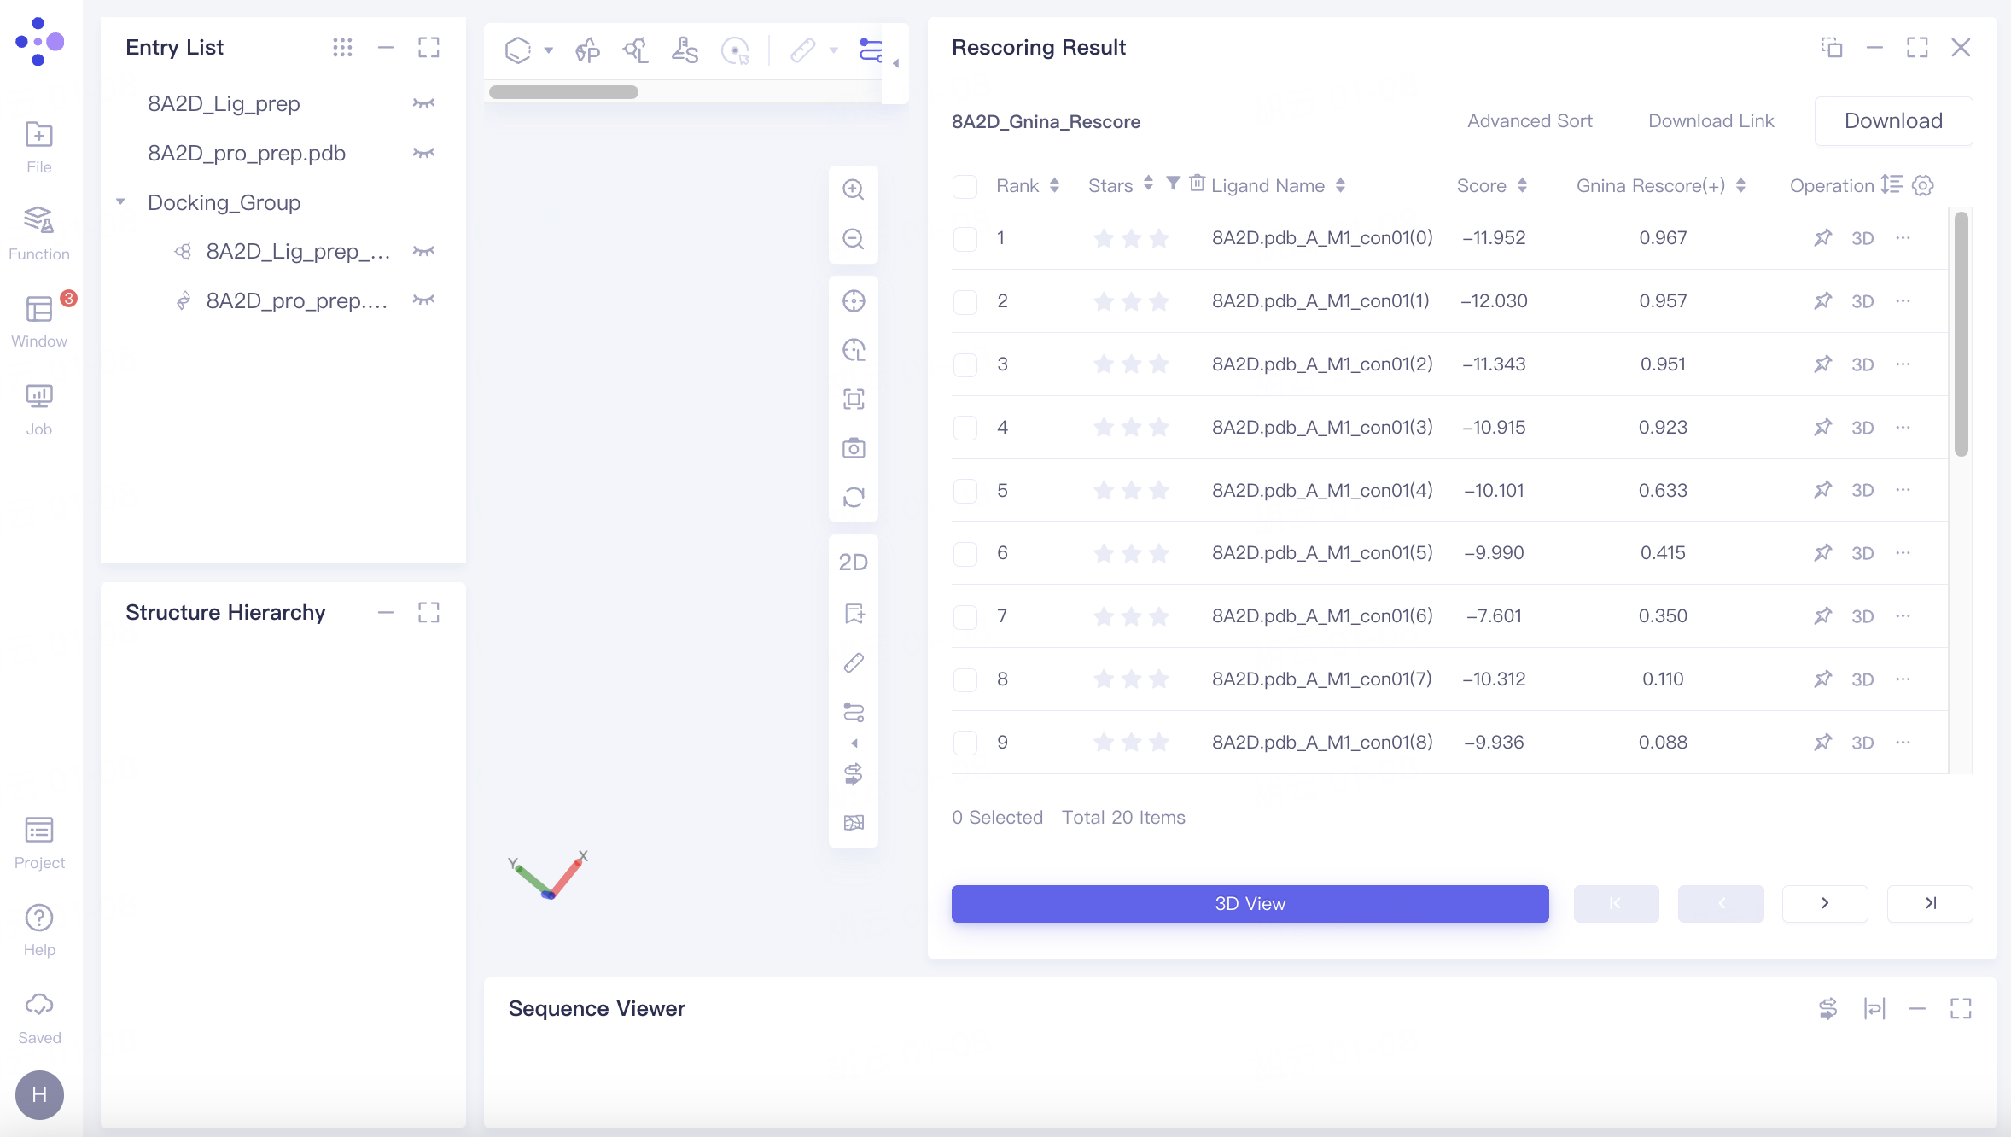
Task: Select the checkbox for rank 1 result
Action: click(965, 238)
